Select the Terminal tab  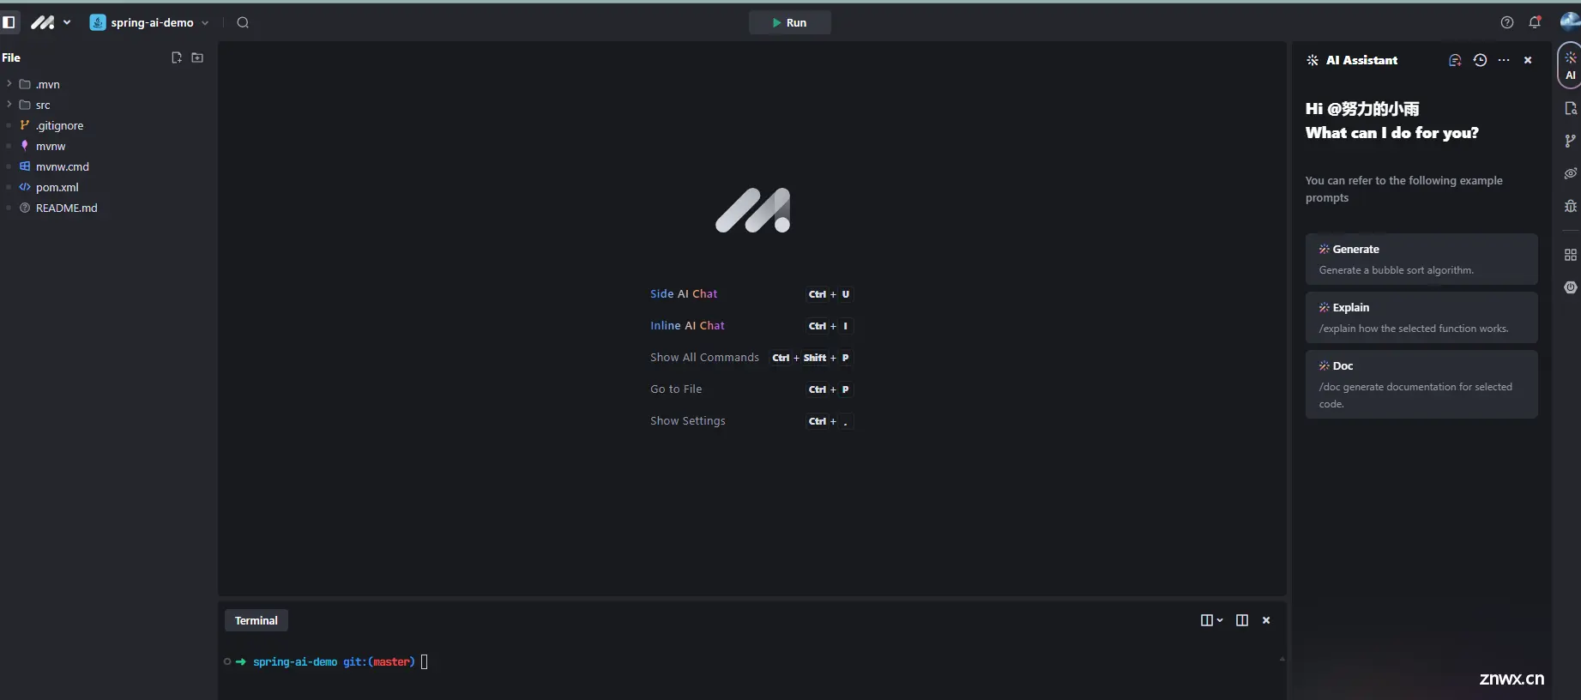click(256, 620)
